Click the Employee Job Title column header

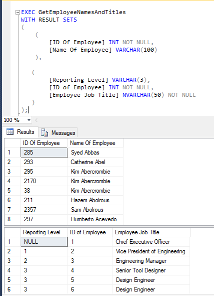tap(151, 232)
